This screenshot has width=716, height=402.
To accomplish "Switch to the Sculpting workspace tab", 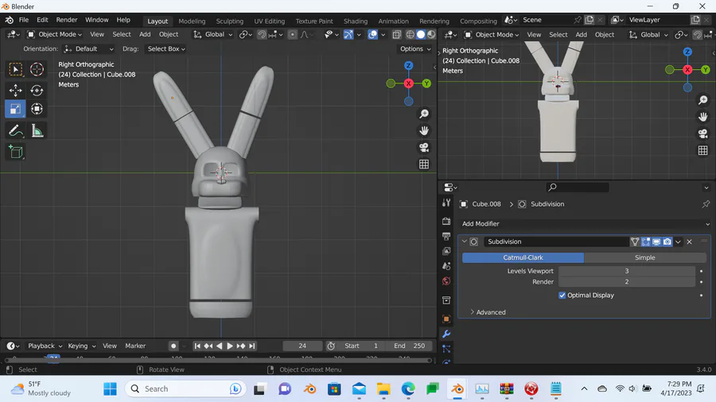I will (230, 21).
